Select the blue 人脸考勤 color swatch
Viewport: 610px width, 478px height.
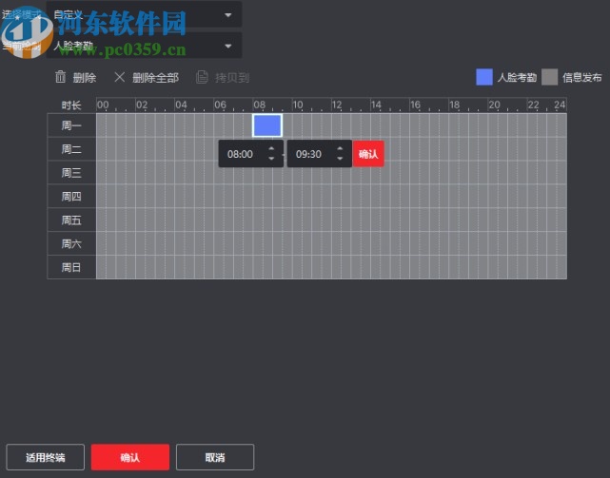(484, 77)
